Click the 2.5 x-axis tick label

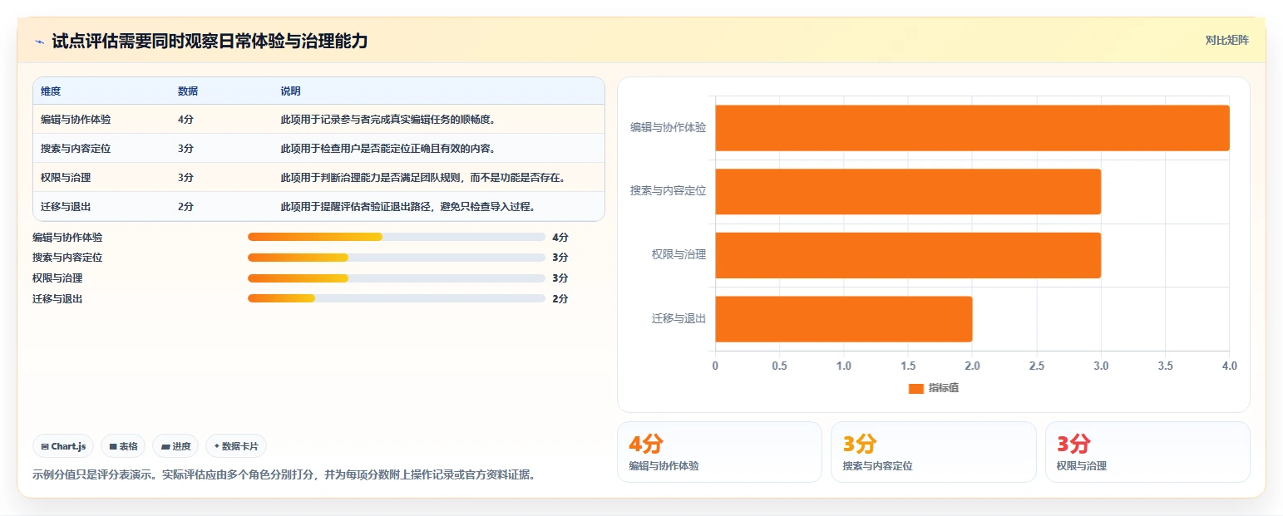pyautogui.click(x=1037, y=366)
